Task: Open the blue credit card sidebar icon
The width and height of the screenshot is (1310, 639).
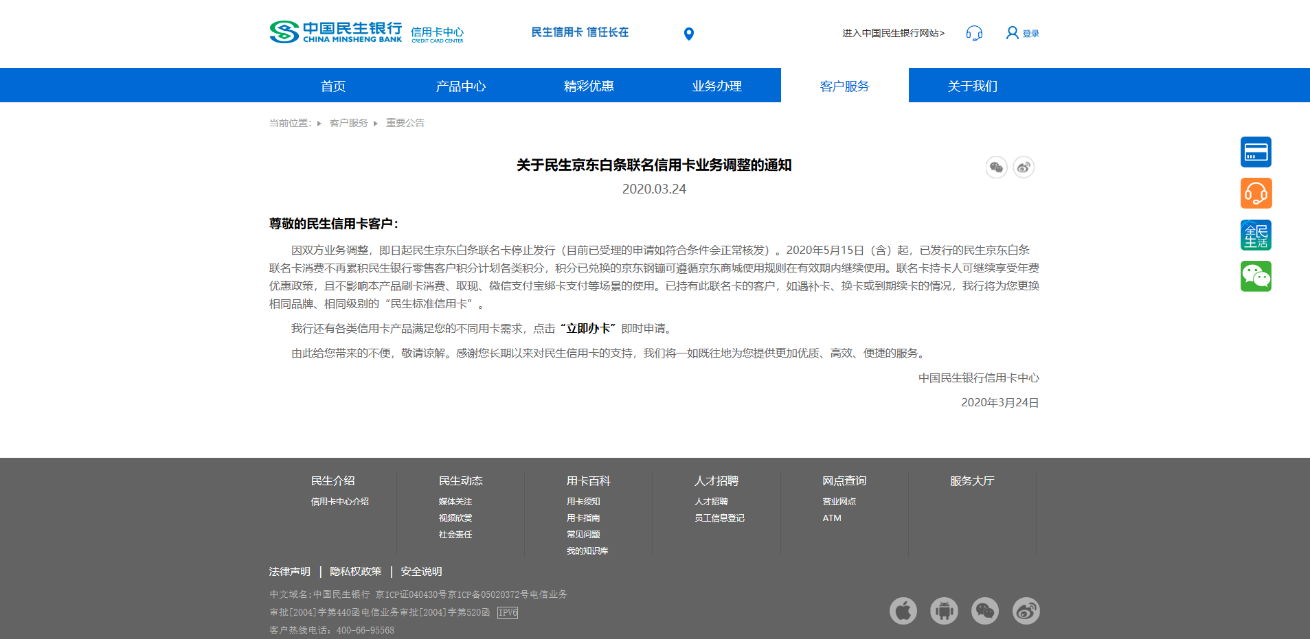Action: (1256, 152)
